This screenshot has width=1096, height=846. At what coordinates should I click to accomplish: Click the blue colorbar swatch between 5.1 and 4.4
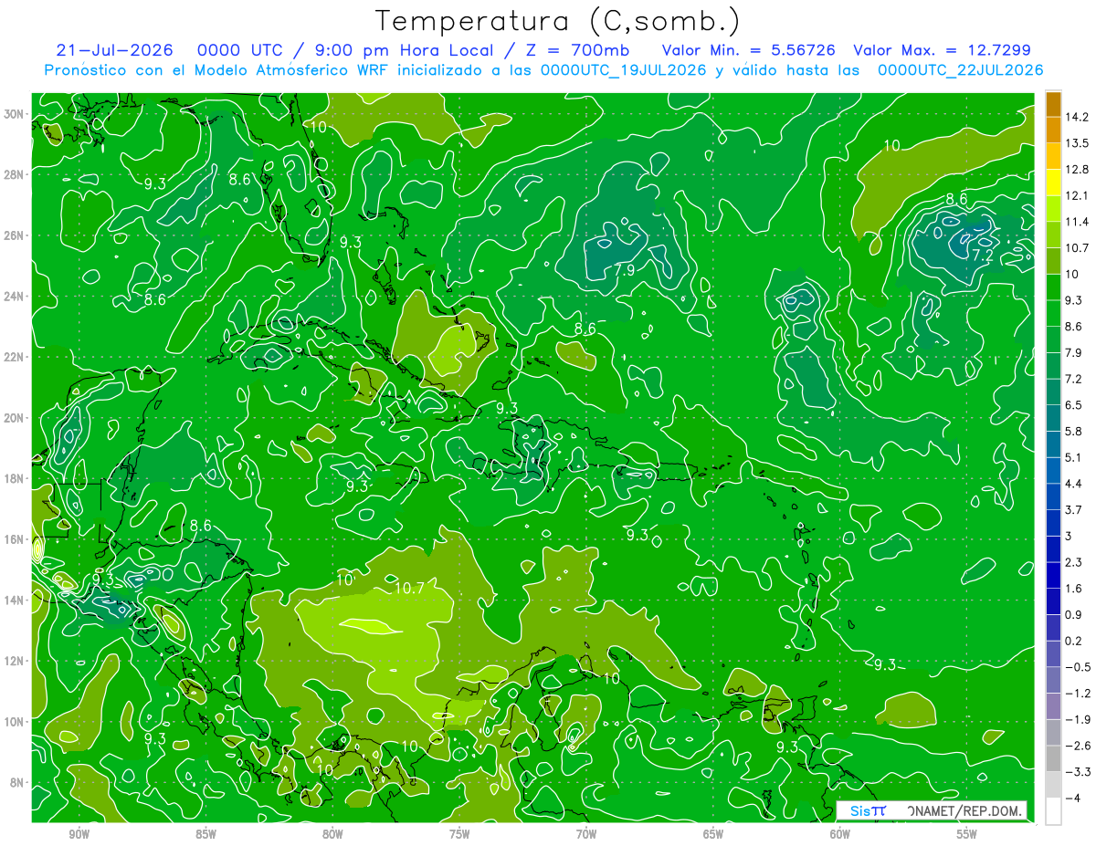tap(1053, 470)
